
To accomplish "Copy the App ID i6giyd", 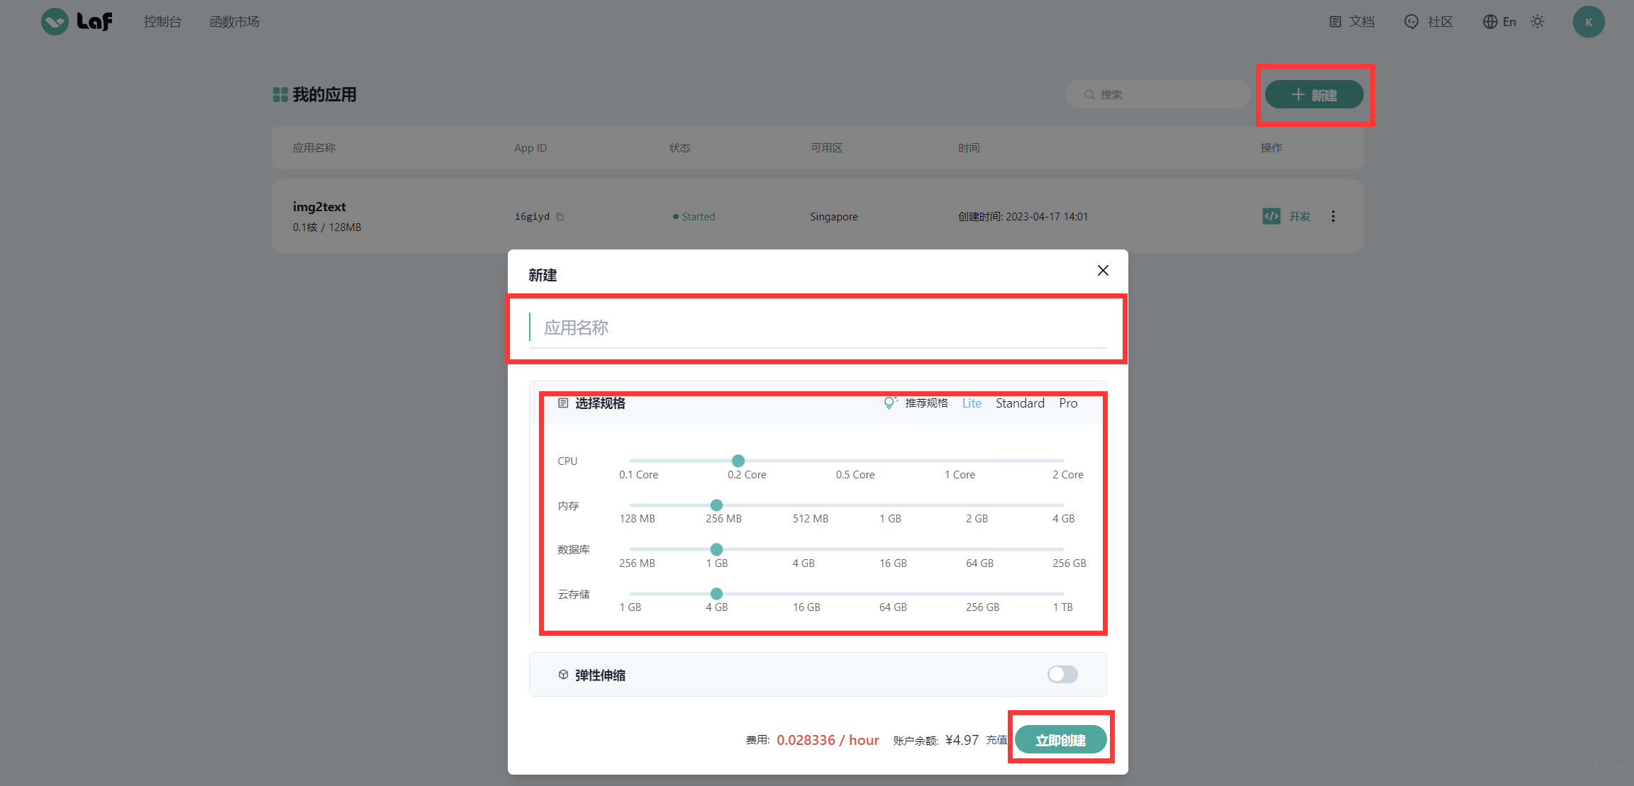I will (560, 217).
